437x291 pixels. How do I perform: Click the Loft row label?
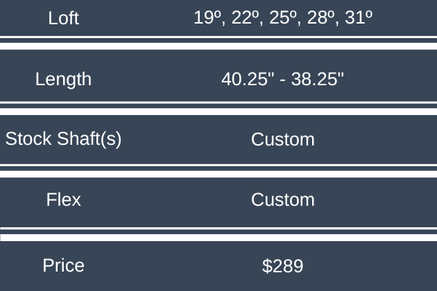pos(64,18)
